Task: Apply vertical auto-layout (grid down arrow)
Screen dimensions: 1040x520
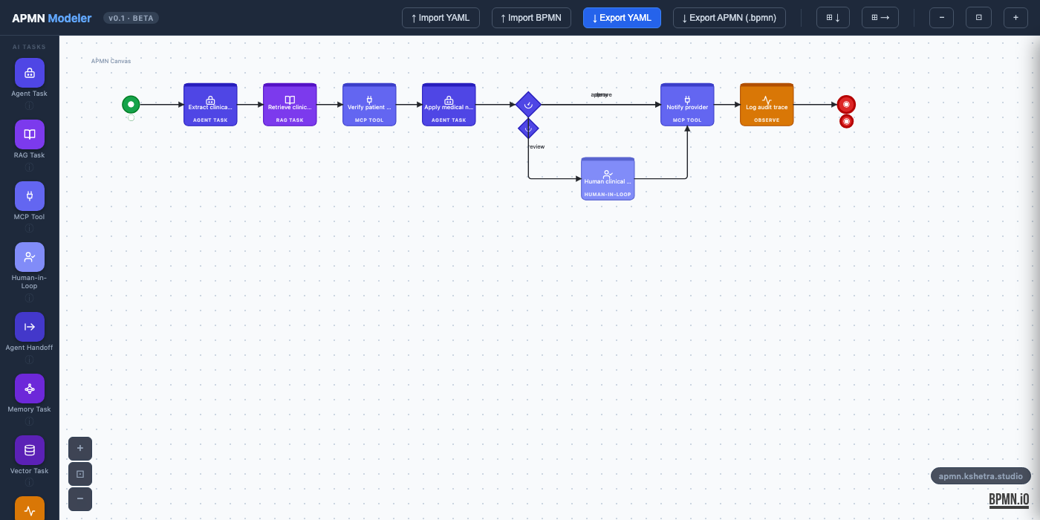Action: tap(833, 18)
